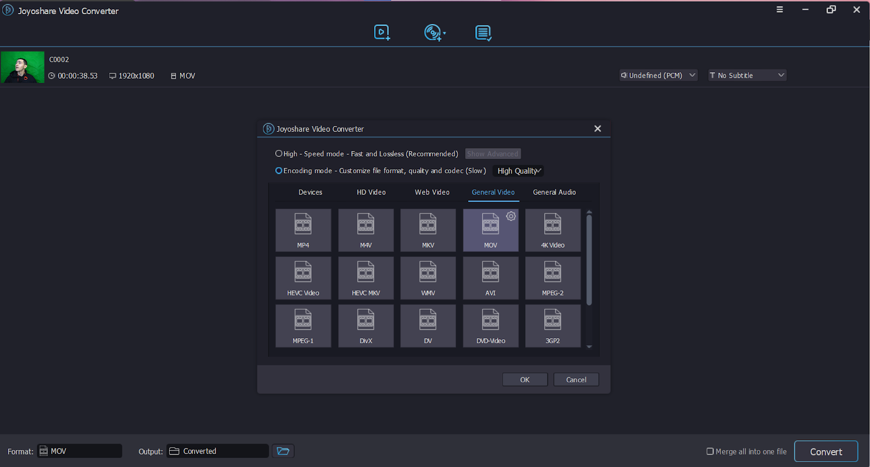
Task: Open MOV format settings gear
Action: pos(511,216)
